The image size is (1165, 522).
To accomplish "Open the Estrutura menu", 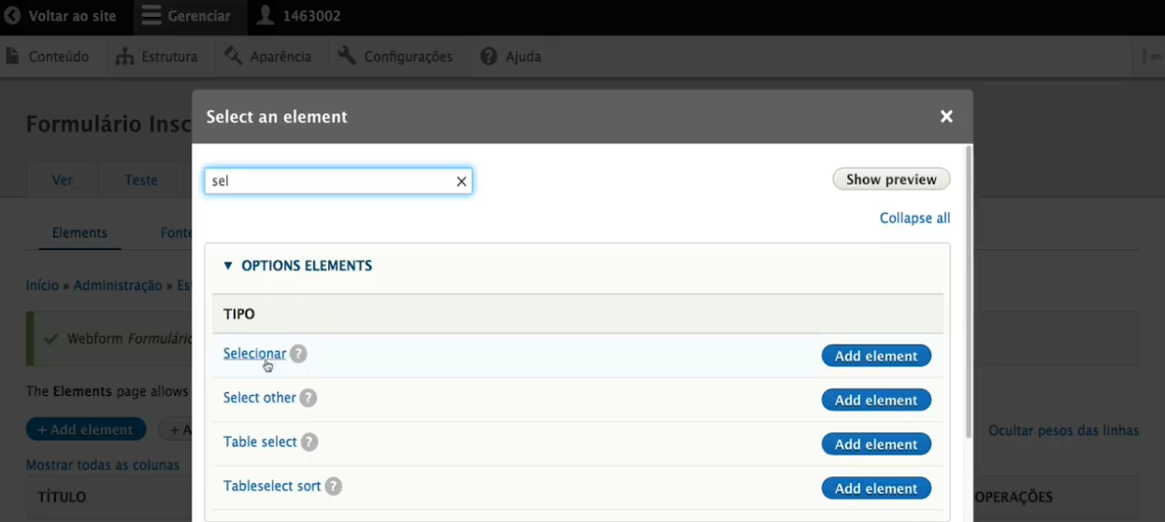I will 157,57.
